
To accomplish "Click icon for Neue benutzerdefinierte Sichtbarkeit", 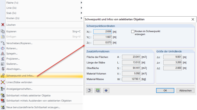I will click(3, 107).
